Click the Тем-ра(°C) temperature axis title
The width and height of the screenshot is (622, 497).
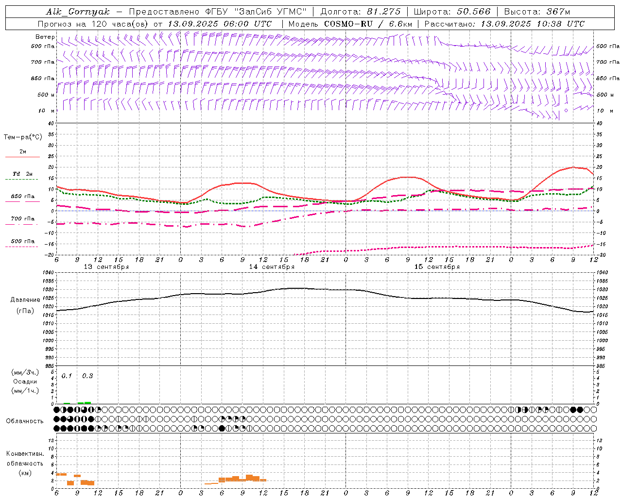click(x=23, y=137)
